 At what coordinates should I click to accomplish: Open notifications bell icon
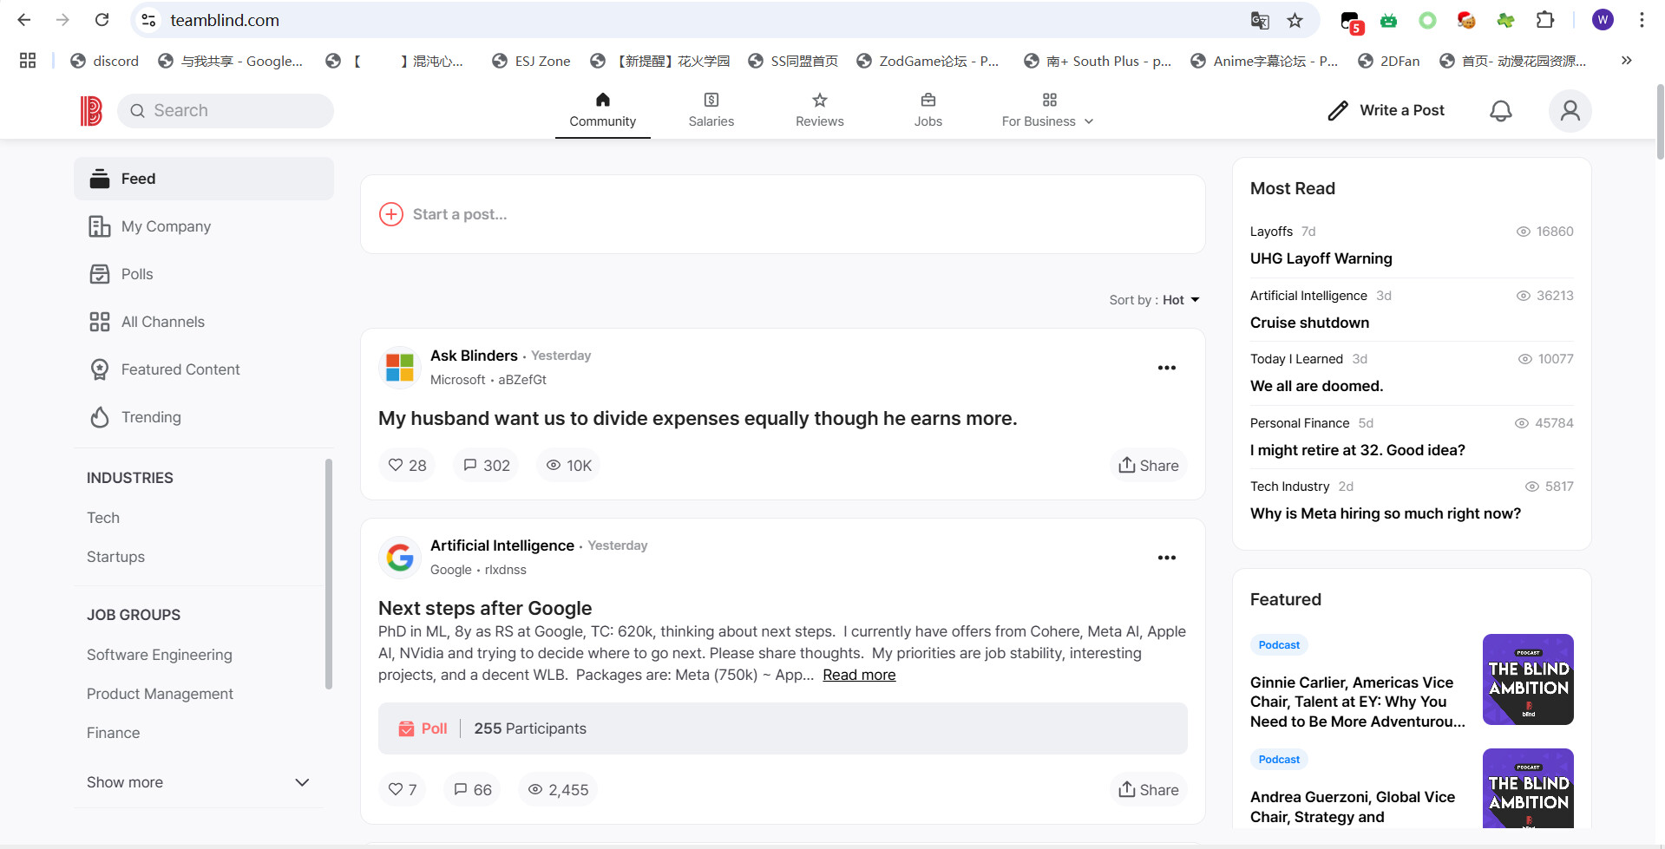1500,111
